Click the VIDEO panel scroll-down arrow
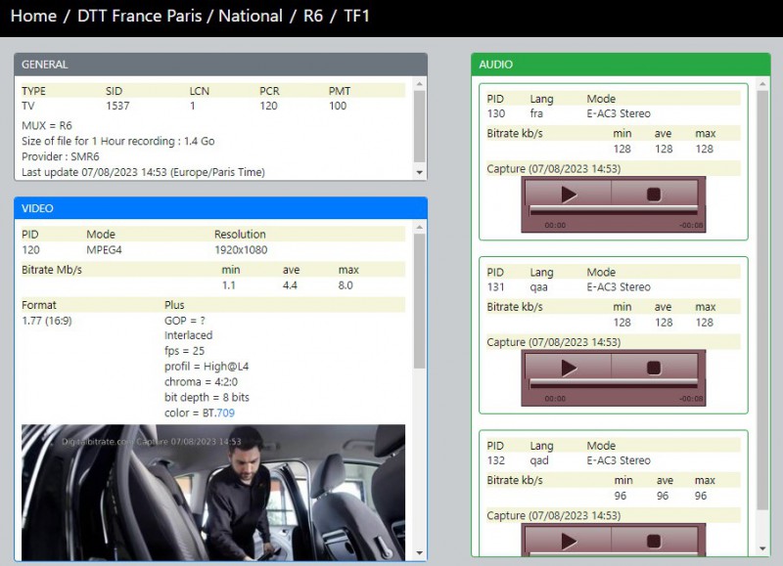Image resolution: width=783 pixels, height=566 pixels. click(x=420, y=553)
